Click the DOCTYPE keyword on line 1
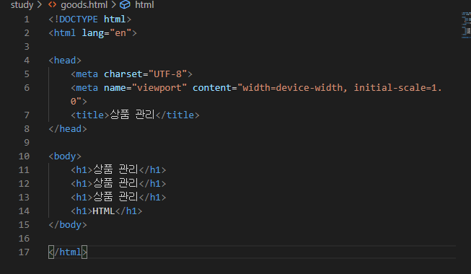 79,19
